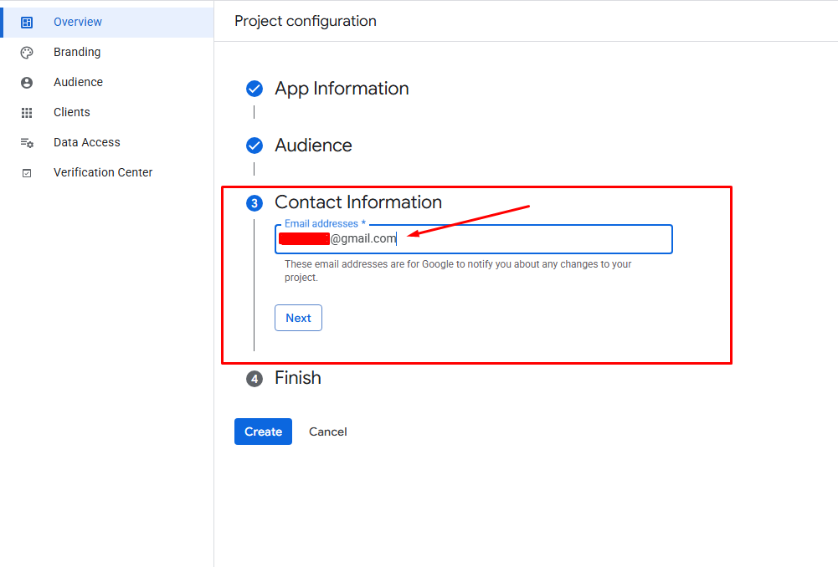Select step 3 number badge
Screen dimensions: 838x567
pos(254,203)
